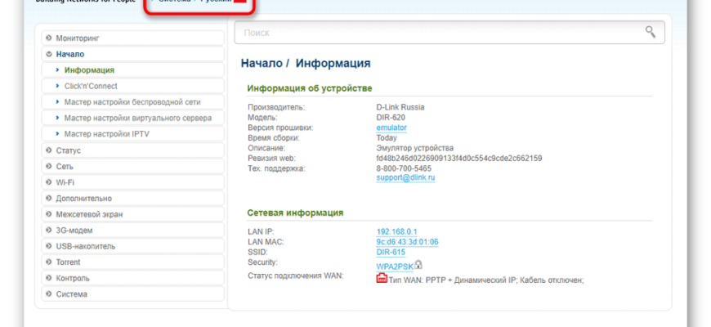The height and width of the screenshot is (327, 711).
Task: Click the Версия прошивки label
Action: tap(280, 128)
